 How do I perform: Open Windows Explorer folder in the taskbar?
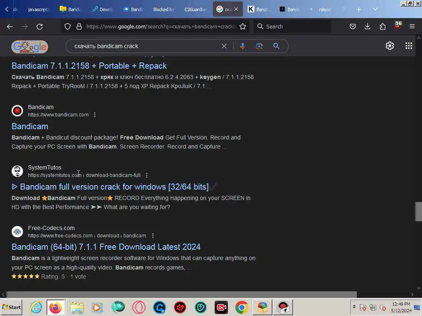(77, 307)
